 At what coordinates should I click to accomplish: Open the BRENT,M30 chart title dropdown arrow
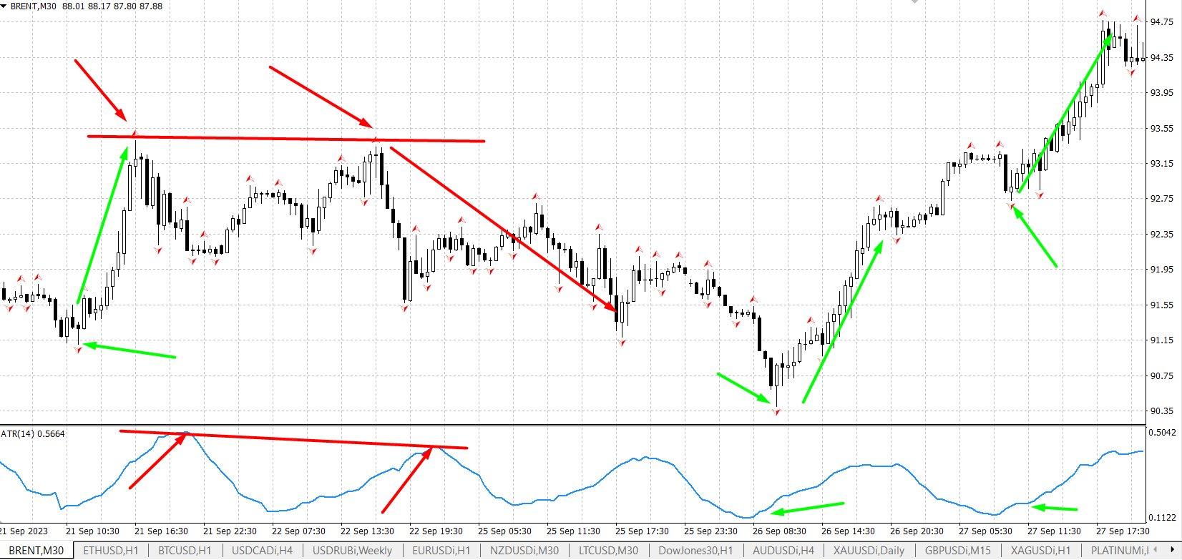tap(4, 6)
